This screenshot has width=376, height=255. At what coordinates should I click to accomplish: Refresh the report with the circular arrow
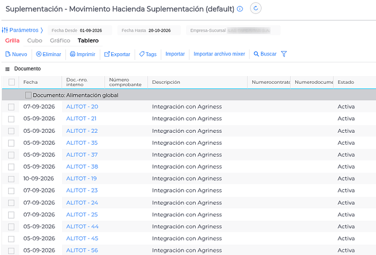click(256, 8)
